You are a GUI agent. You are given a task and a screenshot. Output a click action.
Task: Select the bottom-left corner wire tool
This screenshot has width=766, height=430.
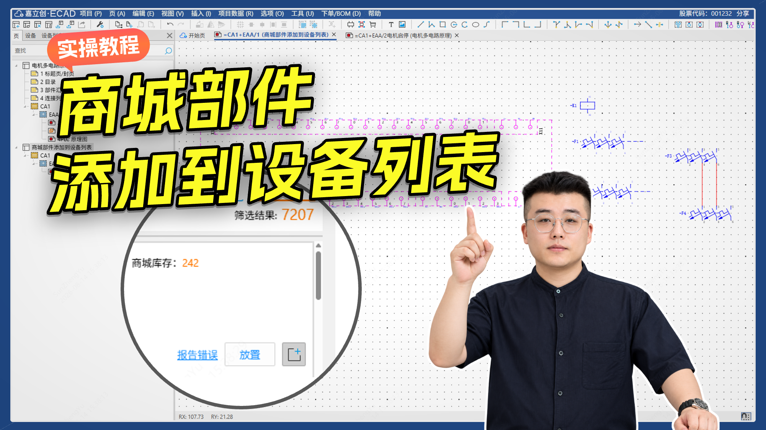coord(527,24)
